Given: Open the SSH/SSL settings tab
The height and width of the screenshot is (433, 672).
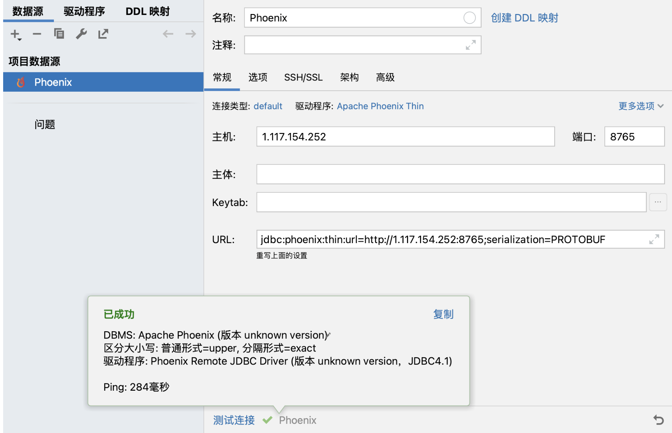Looking at the screenshot, I should (303, 77).
